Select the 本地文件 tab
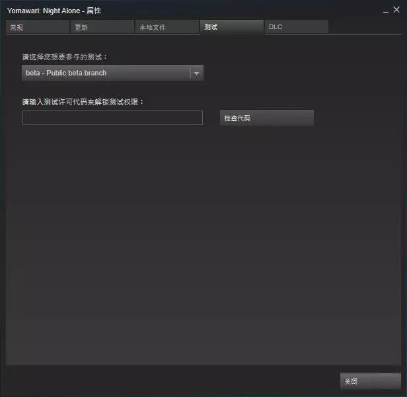The image size is (407, 397). (x=167, y=27)
